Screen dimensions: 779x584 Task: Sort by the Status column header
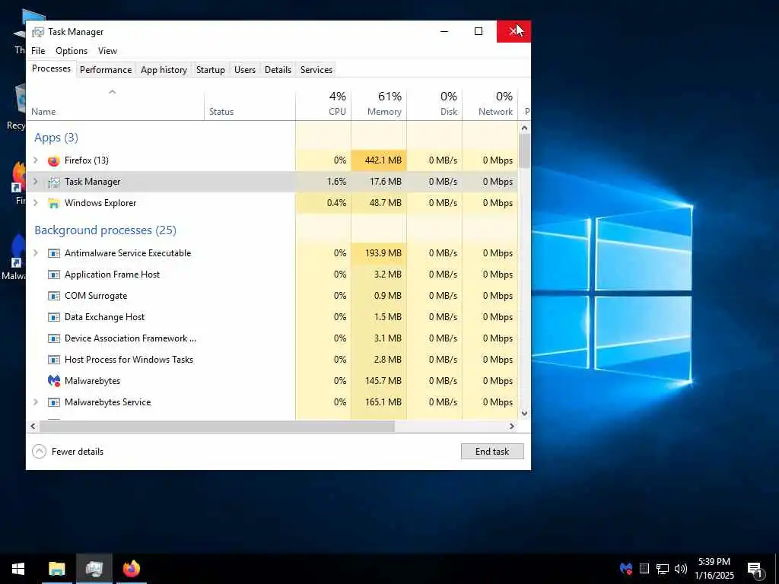tap(250, 103)
